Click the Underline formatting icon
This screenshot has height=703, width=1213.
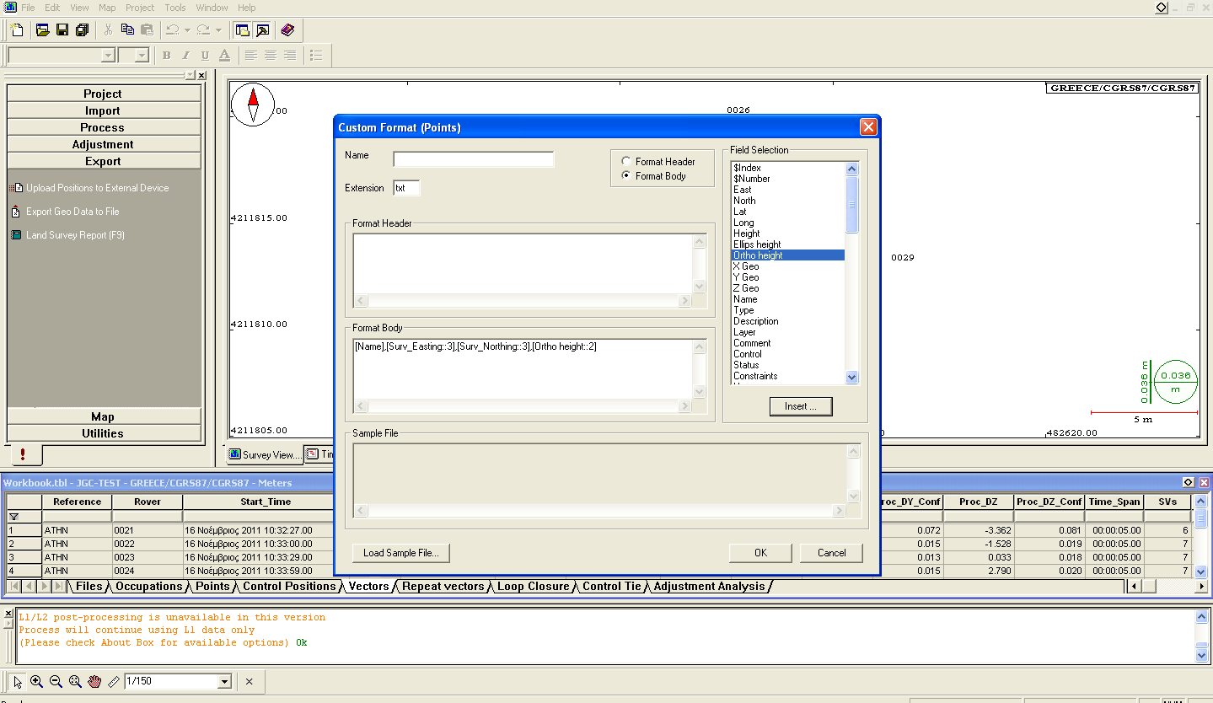(x=205, y=56)
